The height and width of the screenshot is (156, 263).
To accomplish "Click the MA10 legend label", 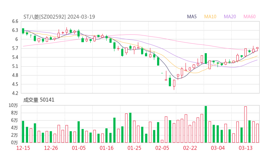I will (210, 17).
